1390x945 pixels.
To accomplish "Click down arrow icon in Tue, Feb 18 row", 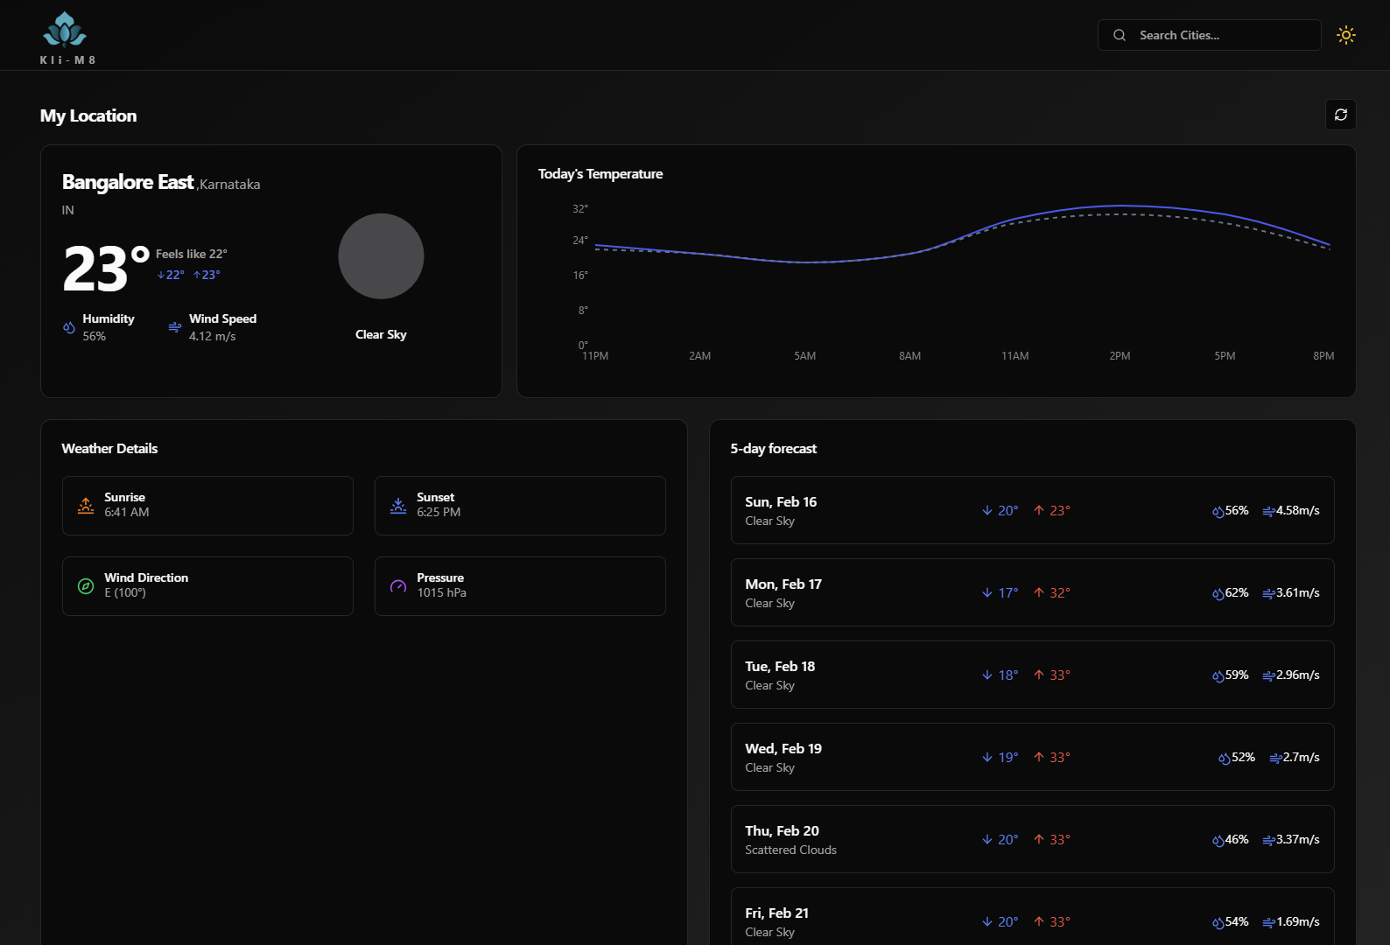I will 987,675.
